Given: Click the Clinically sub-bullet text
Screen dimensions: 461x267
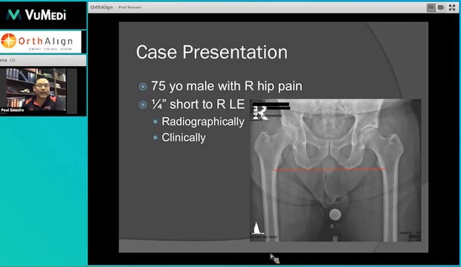Looking at the screenshot, I should click(184, 138).
